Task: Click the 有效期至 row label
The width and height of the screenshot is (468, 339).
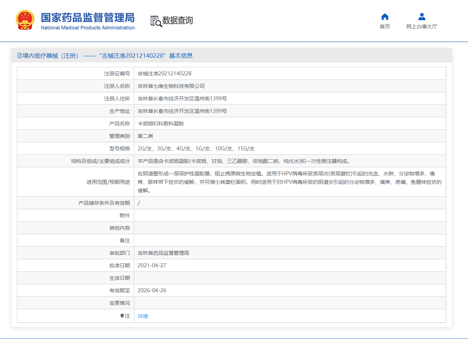Action: [119, 290]
